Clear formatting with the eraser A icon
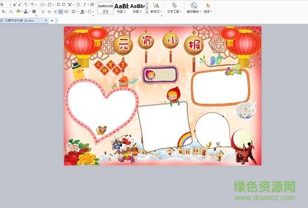This screenshot has height=208, width=308. pyautogui.click(x=26, y=4)
